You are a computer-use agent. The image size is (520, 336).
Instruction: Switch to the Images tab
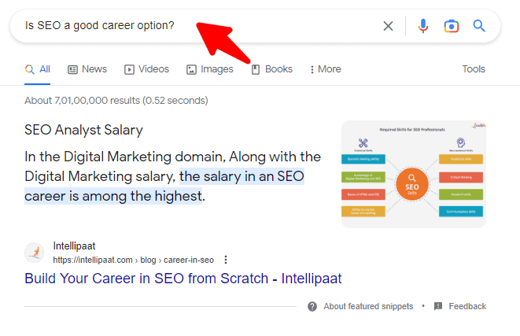pos(209,69)
